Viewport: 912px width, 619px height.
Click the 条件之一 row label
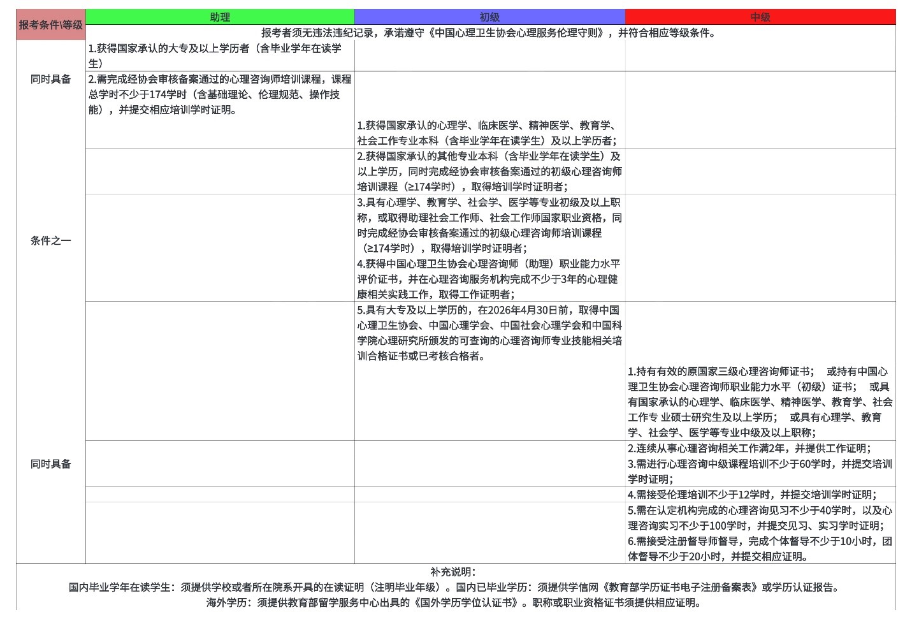click(x=51, y=240)
